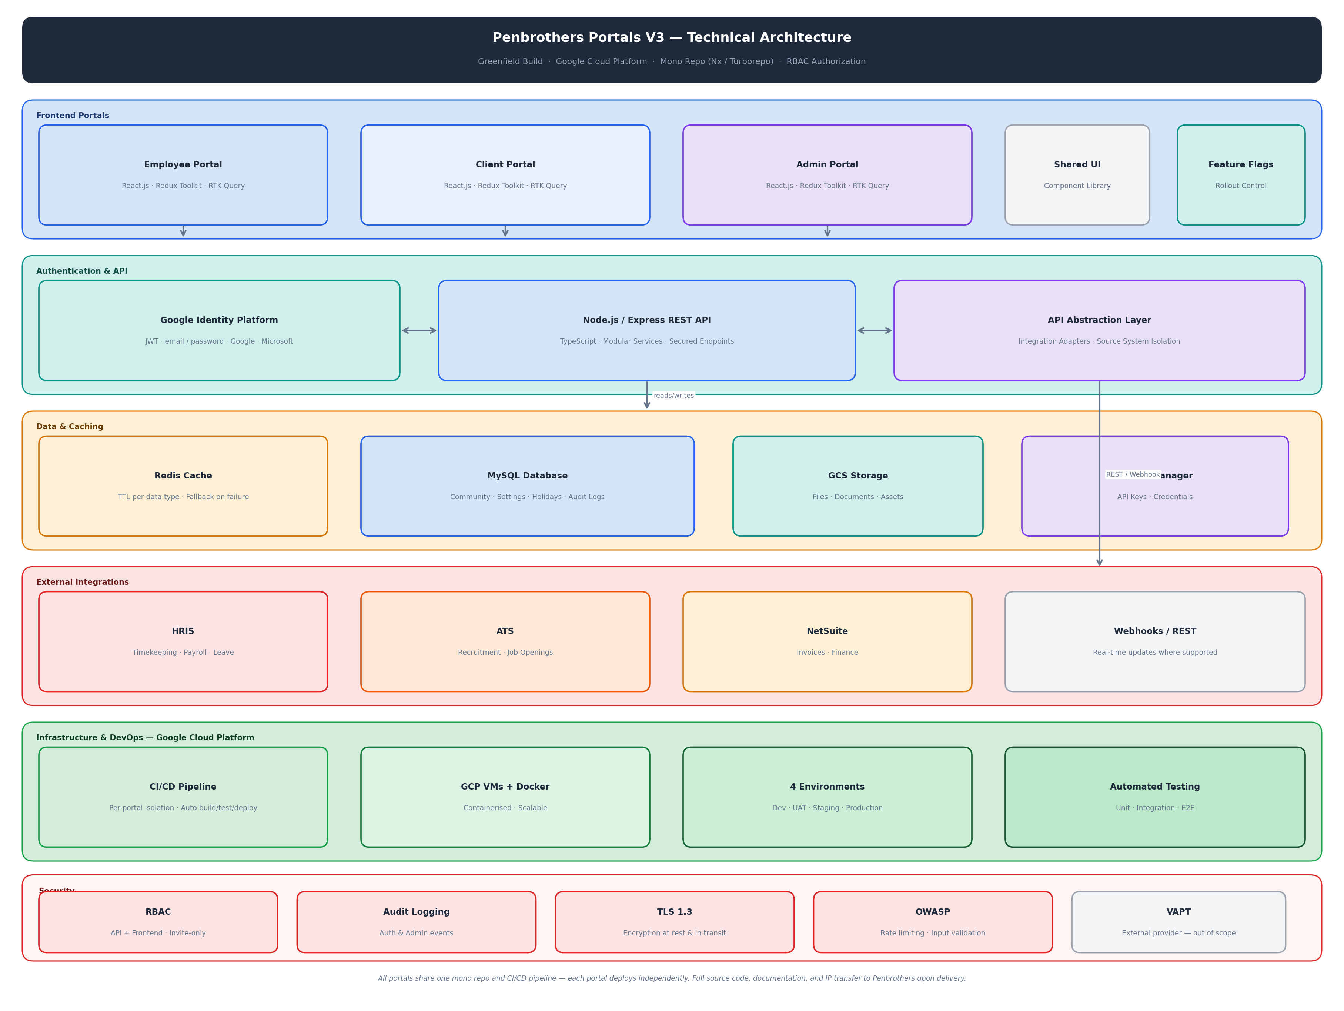Click the TLS 1.3 security box
1344x1011 pixels.
coord(674,922)
